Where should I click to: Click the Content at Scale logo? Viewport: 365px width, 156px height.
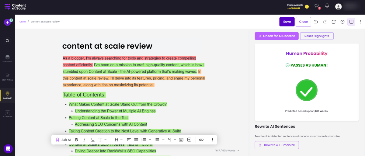[x=15, y=7]
